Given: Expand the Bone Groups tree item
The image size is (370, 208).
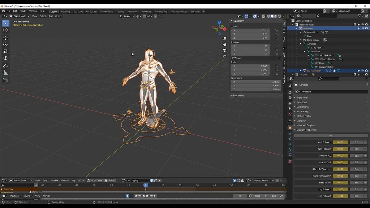Looking at the screenshot, I should [x=301, y=40].
